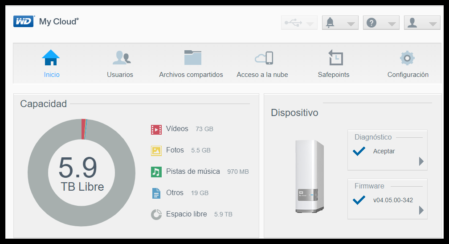Click the WD logo icon
Screen dimensions: 449x244
pyautogui.click(x=24, y=21)
